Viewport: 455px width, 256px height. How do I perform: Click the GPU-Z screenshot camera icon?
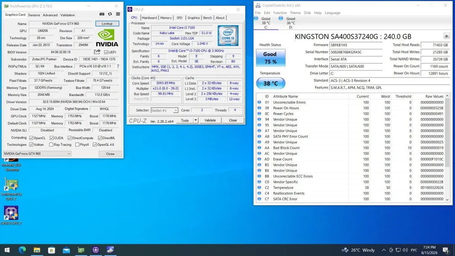tap(102, 14)
